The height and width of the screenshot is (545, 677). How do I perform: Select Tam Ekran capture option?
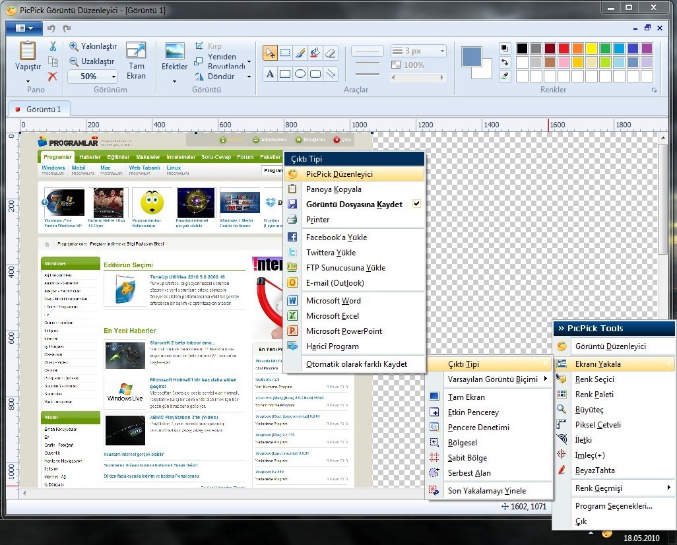(490, 397)
